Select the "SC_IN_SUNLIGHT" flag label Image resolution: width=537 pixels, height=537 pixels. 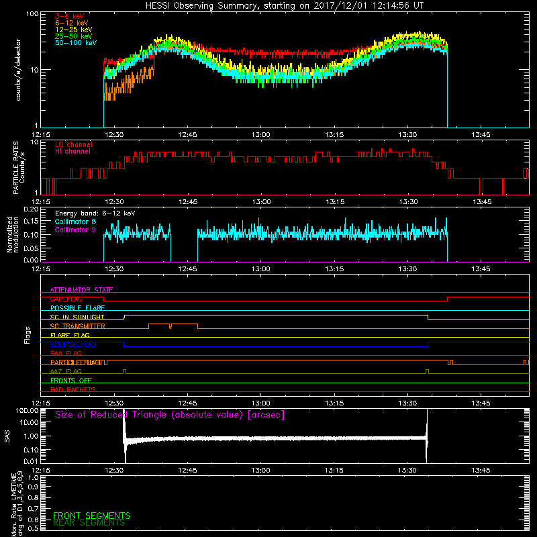coord(77,317)
